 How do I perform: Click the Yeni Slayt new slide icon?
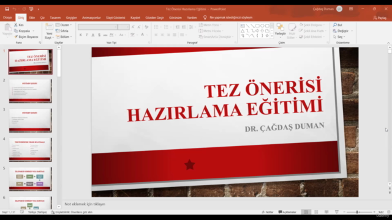(49, 27)
